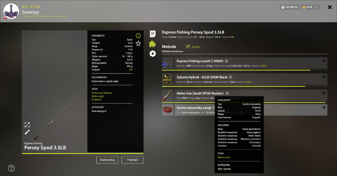
Task: Select the green puzzle setup icon
Action: 153,44
